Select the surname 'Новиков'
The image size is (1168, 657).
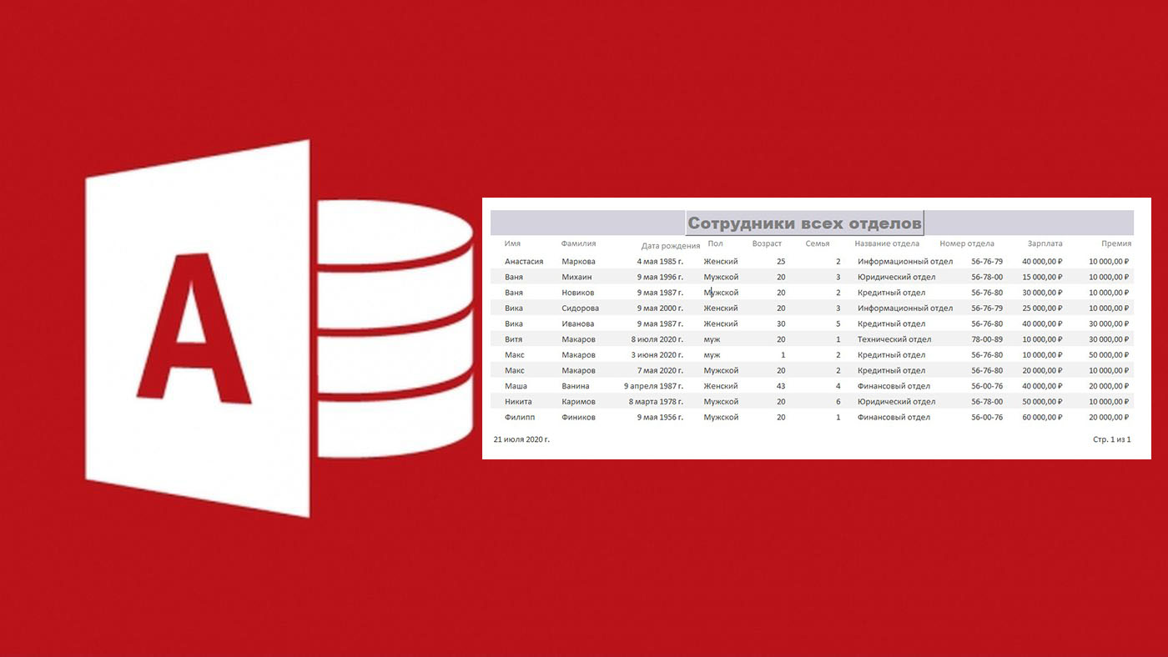pos(578,293)
